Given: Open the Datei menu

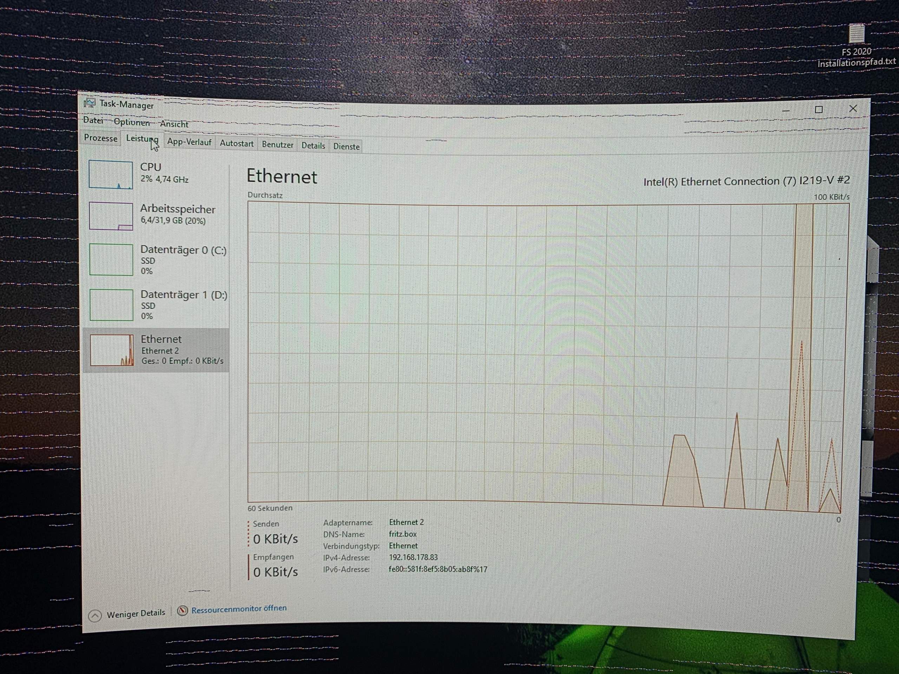Looking at the screenshot, I should (x=93, y=121).
